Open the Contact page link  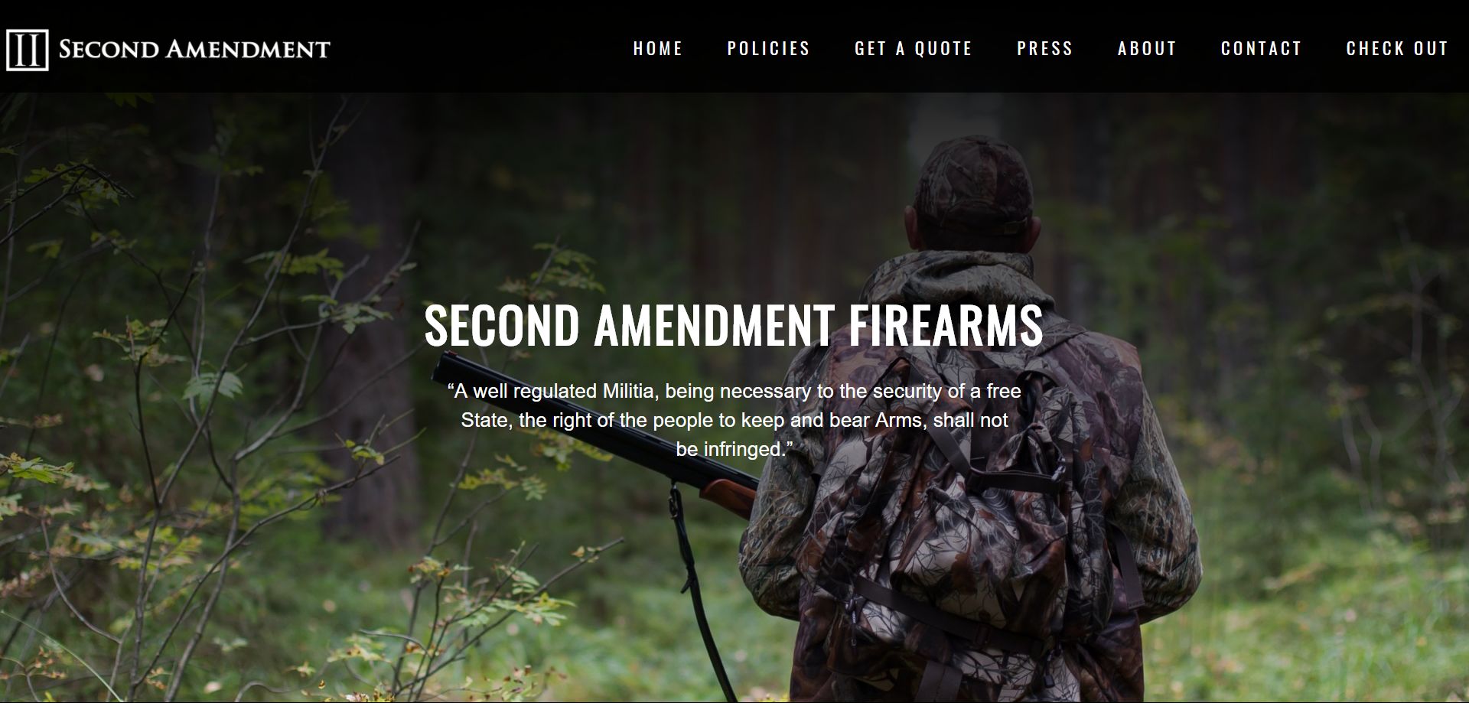(1262, 49)
